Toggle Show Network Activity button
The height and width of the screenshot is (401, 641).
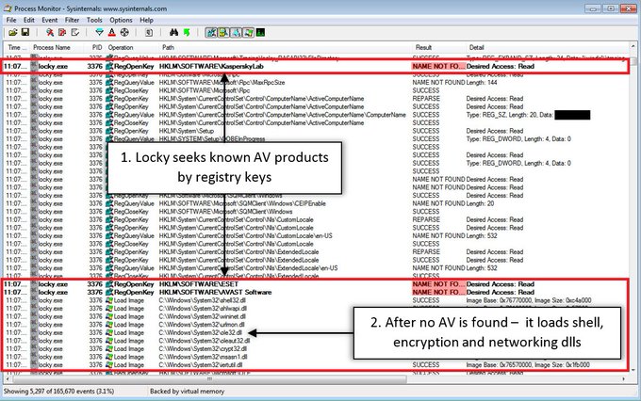point(236,32)
